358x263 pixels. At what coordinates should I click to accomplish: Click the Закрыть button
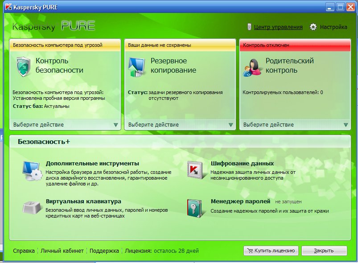(324, 251)
